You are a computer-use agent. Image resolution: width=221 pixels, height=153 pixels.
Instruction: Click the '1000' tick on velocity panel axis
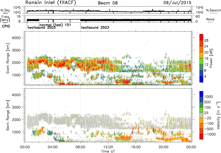[x=16, y=132]
